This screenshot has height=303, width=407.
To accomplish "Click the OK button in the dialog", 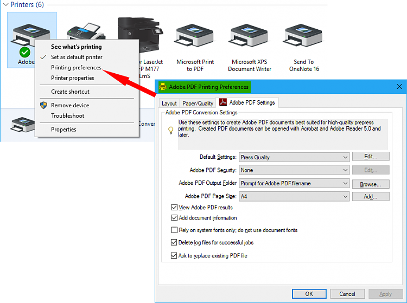I will click(x=309, y=294).
